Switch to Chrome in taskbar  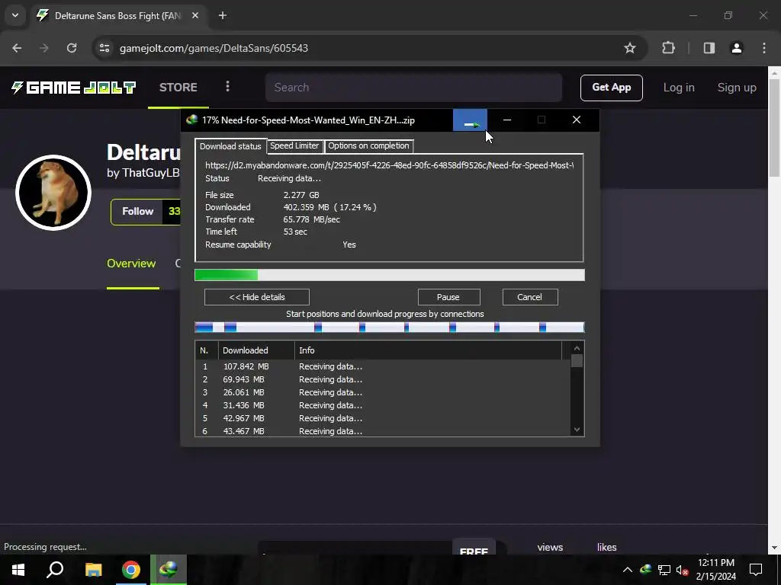pos(131,570)
